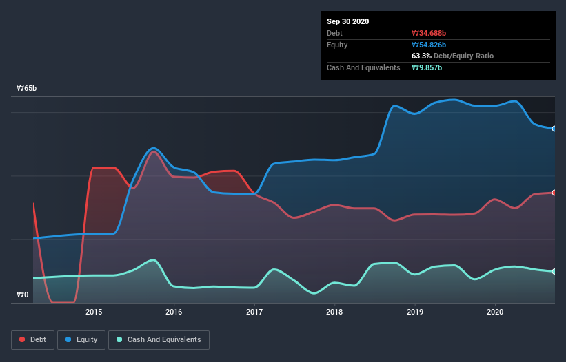Click the 2016 x-axis label
The height and width of the screenshot is (362, 566).
pos(174,312)
